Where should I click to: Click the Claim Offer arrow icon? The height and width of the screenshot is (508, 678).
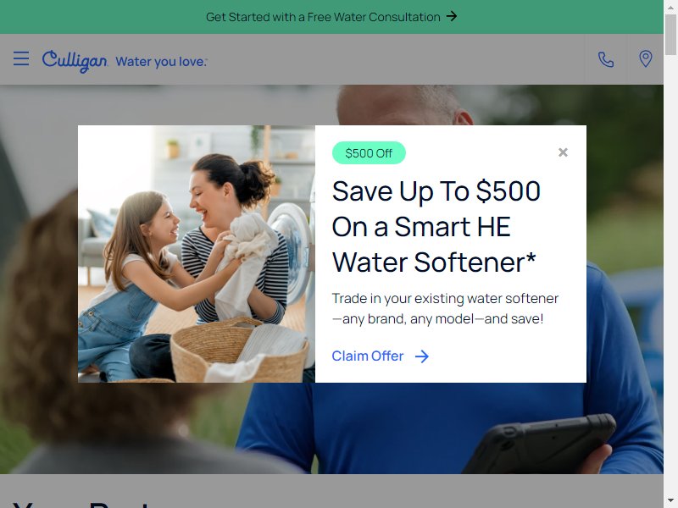tap(421, 356)
